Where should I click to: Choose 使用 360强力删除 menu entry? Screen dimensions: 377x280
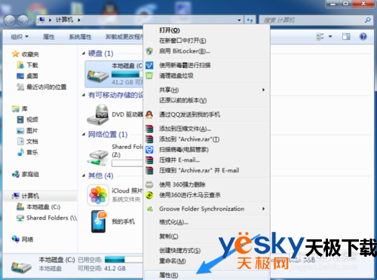[x=207, y=184]
